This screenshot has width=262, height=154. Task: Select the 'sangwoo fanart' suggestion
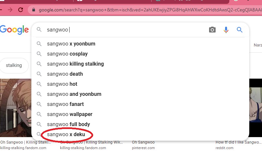click(65, 104)
